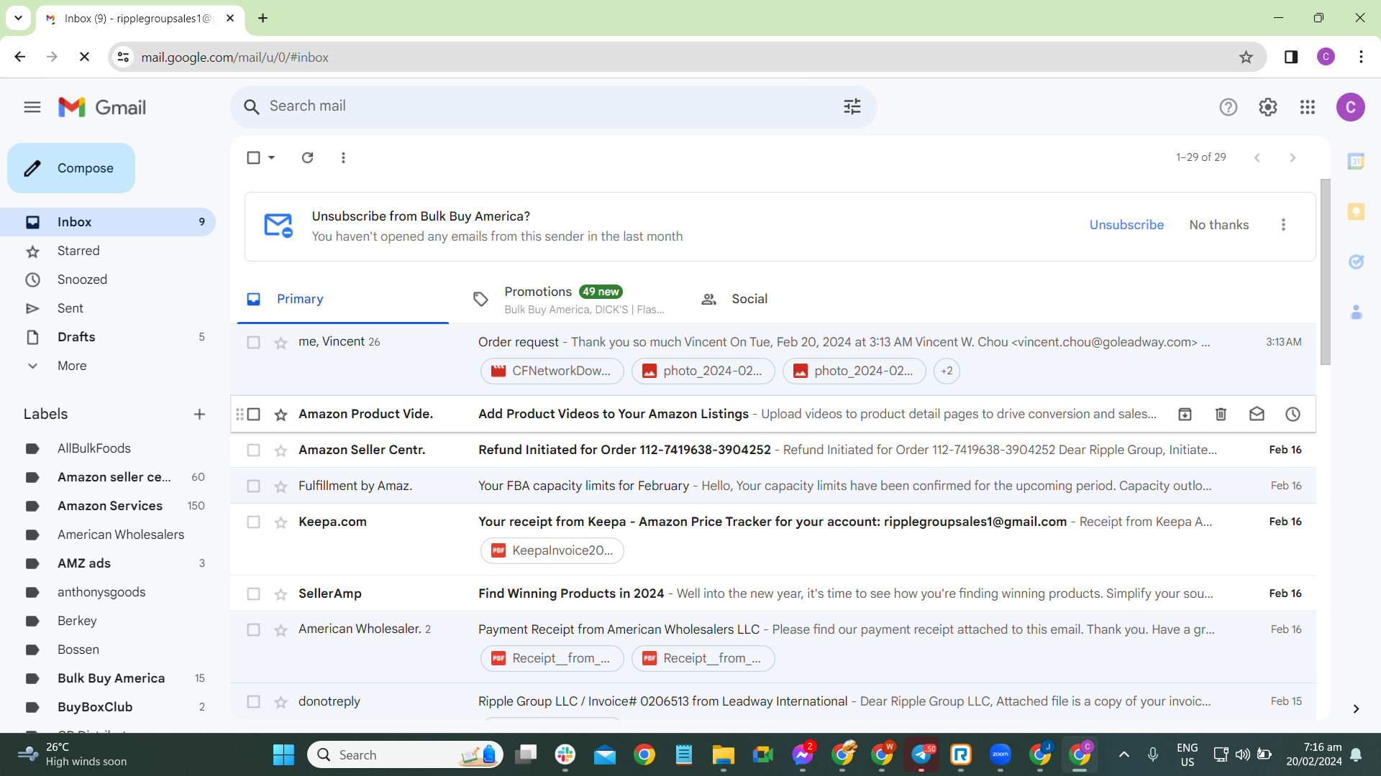Screen dimensions: 1381x776
Task: Open the Snoozed folder
Action: click(x=108, y=280)
